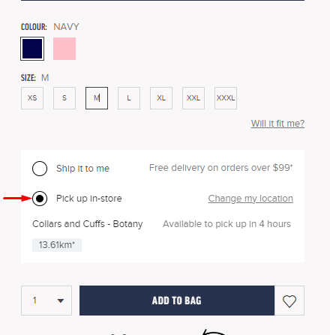Select size XXXL
The image size is (330, 335).
[x=226, y=98]
